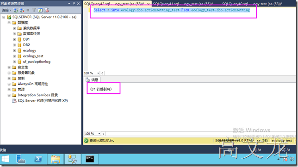Close the 对象资源管理器 panel

[78, 3]
